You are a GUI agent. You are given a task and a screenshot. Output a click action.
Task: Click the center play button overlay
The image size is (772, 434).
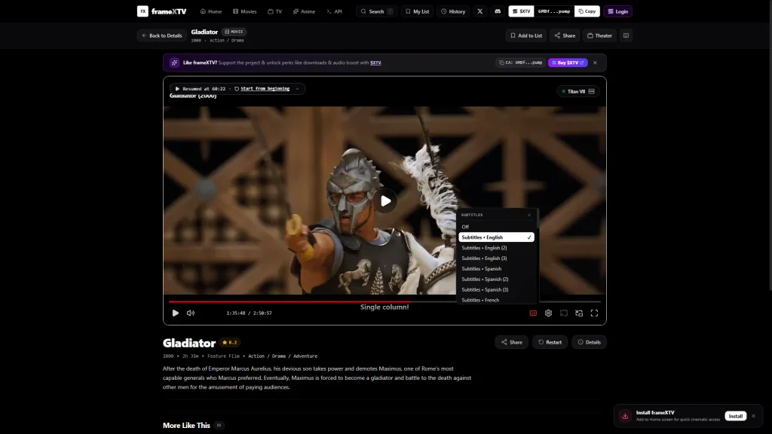[x=385, y=200]
